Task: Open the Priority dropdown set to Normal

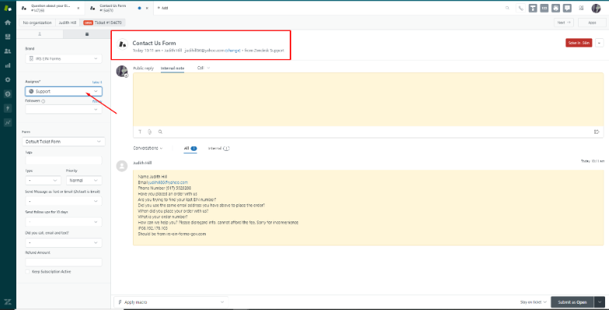Action: (84, 180)
